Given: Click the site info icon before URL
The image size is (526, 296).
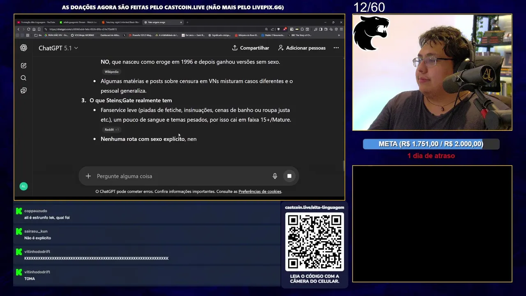Looking at the screenshot, I should 46,29.
